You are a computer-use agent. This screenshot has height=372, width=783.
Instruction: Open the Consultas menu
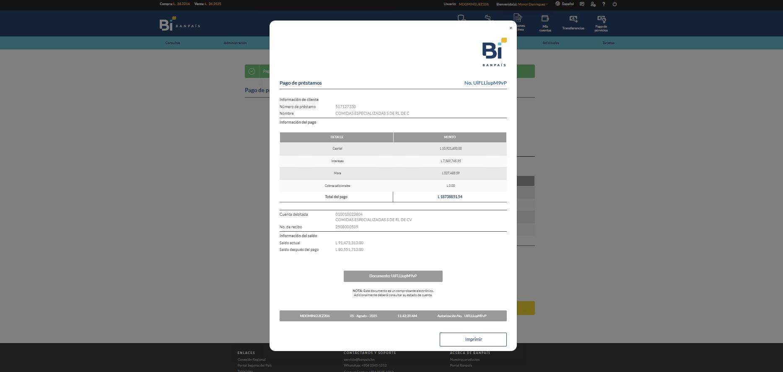[173, 43]
